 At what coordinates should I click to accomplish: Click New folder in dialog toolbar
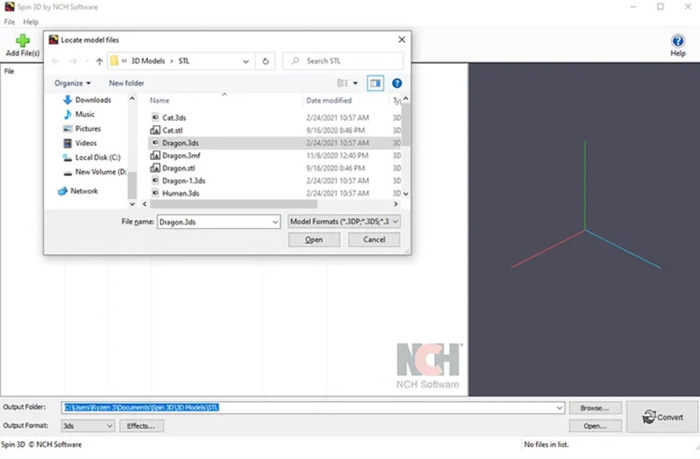coord(126,83)
